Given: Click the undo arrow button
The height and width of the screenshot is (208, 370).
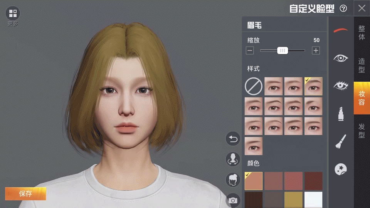Looking at the screenshot, I should (233, 139).
